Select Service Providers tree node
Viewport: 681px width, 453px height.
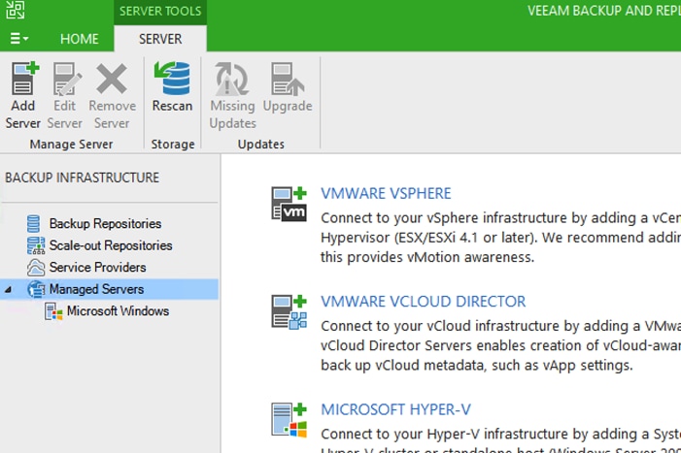(x=97, y=267)
